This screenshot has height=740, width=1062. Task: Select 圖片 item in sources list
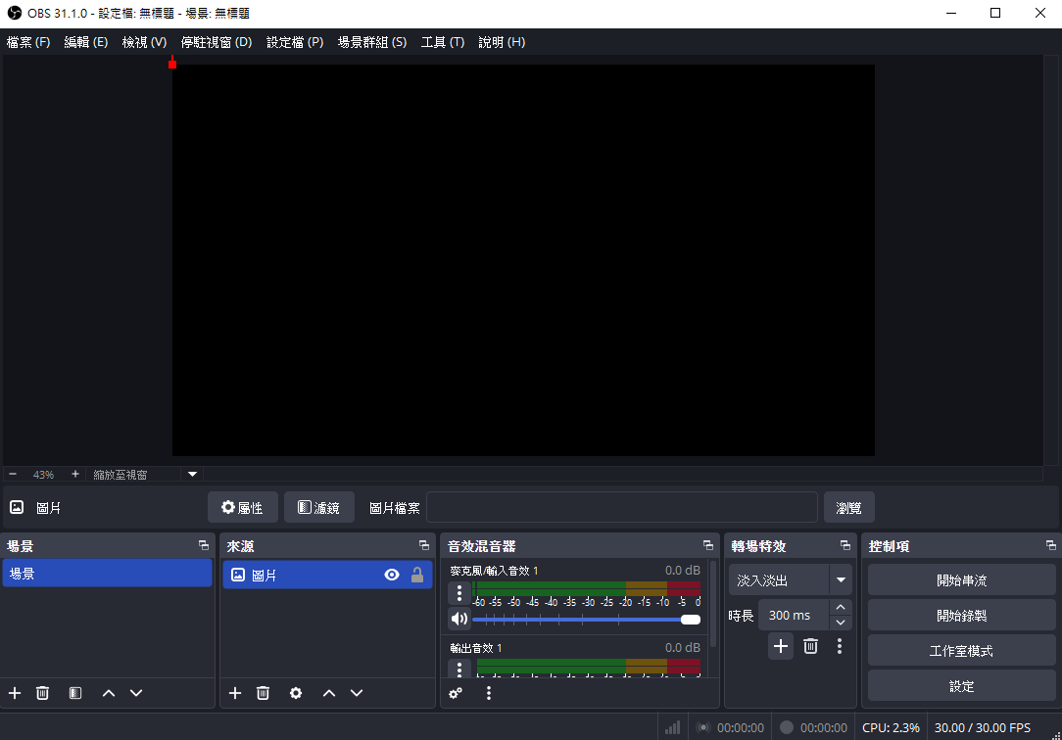coord(327,575)
